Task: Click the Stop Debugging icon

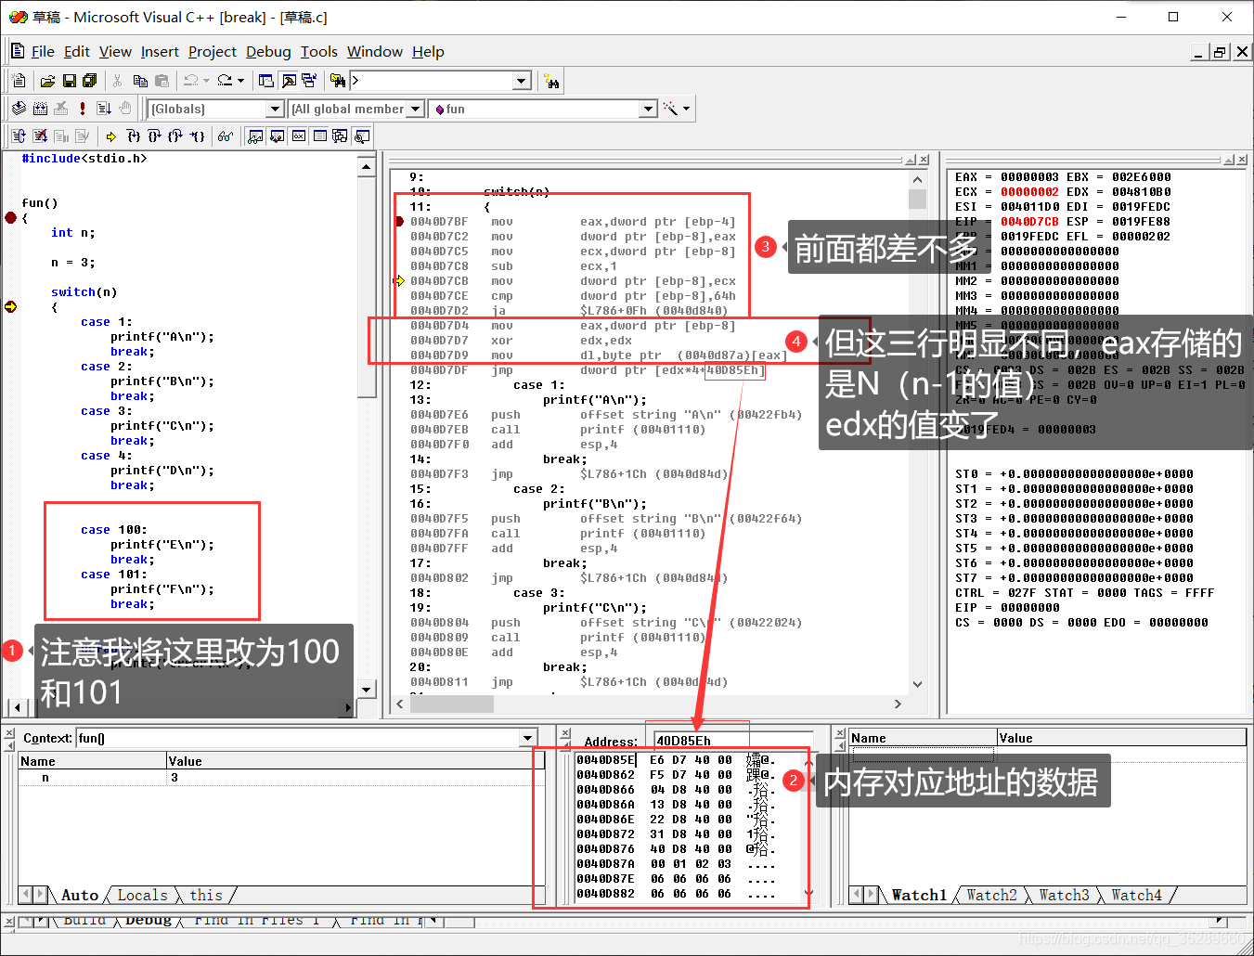Action: point(40,136)
